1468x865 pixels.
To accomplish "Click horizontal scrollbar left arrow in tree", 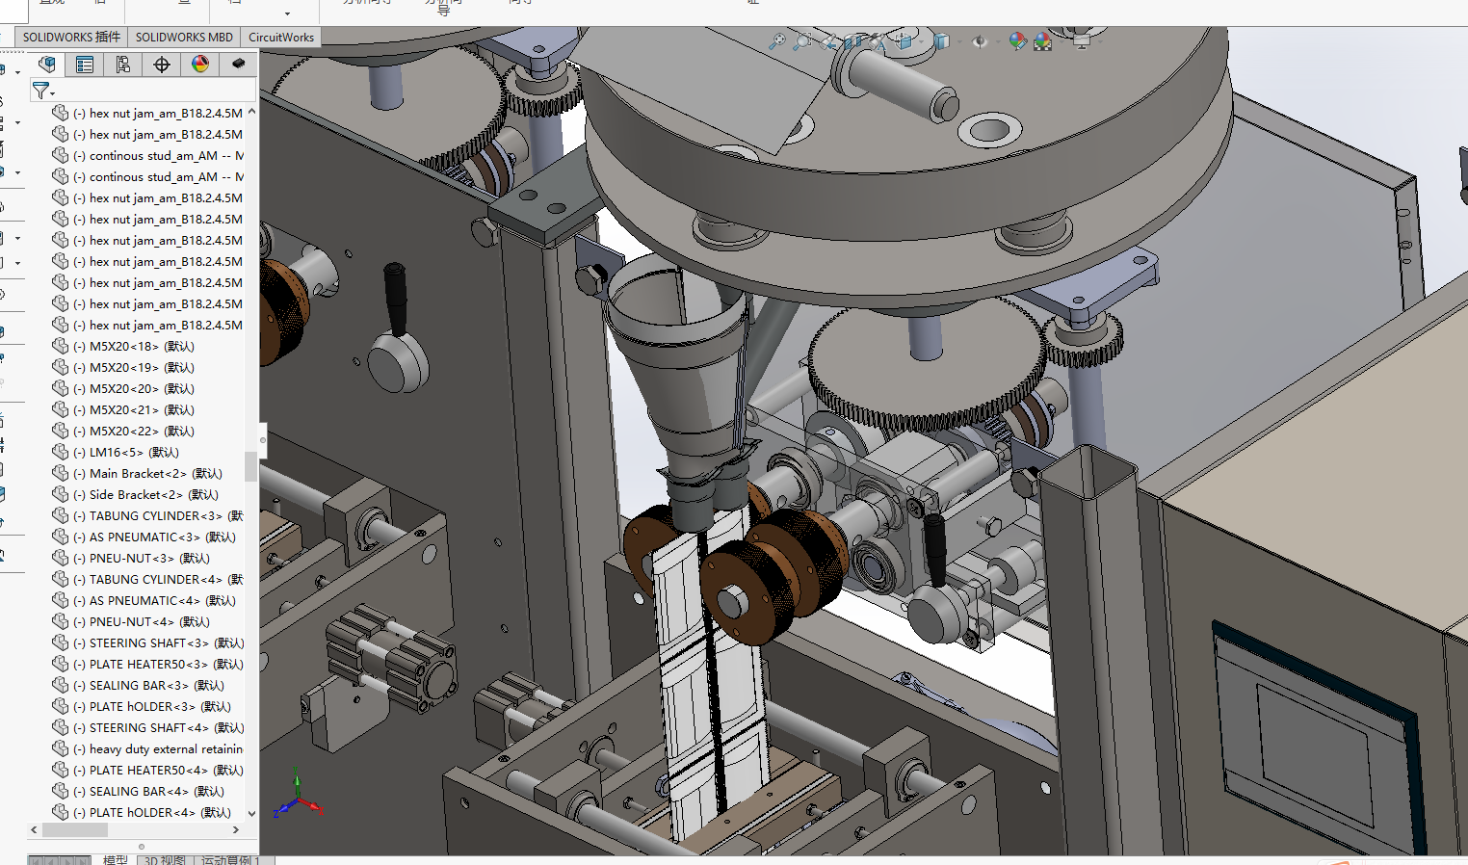I will point(35,829).
